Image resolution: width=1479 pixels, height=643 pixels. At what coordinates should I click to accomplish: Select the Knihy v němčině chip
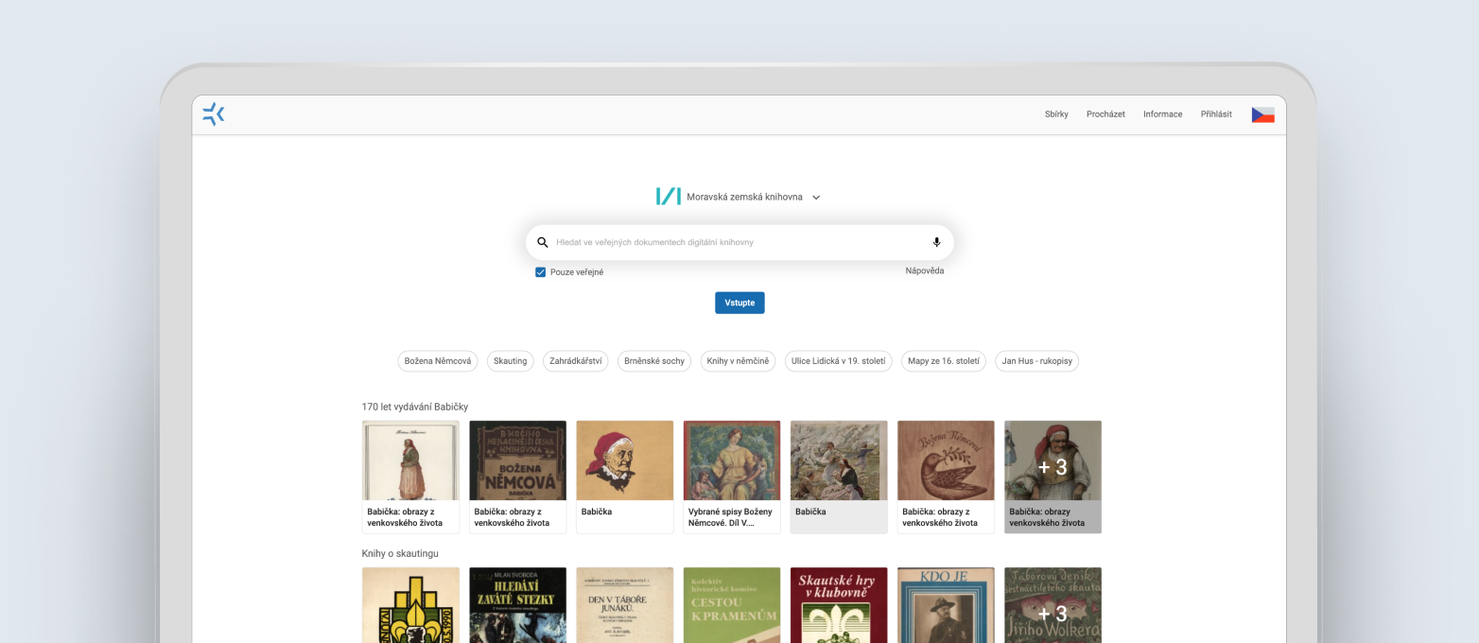(x=739, y=361)
